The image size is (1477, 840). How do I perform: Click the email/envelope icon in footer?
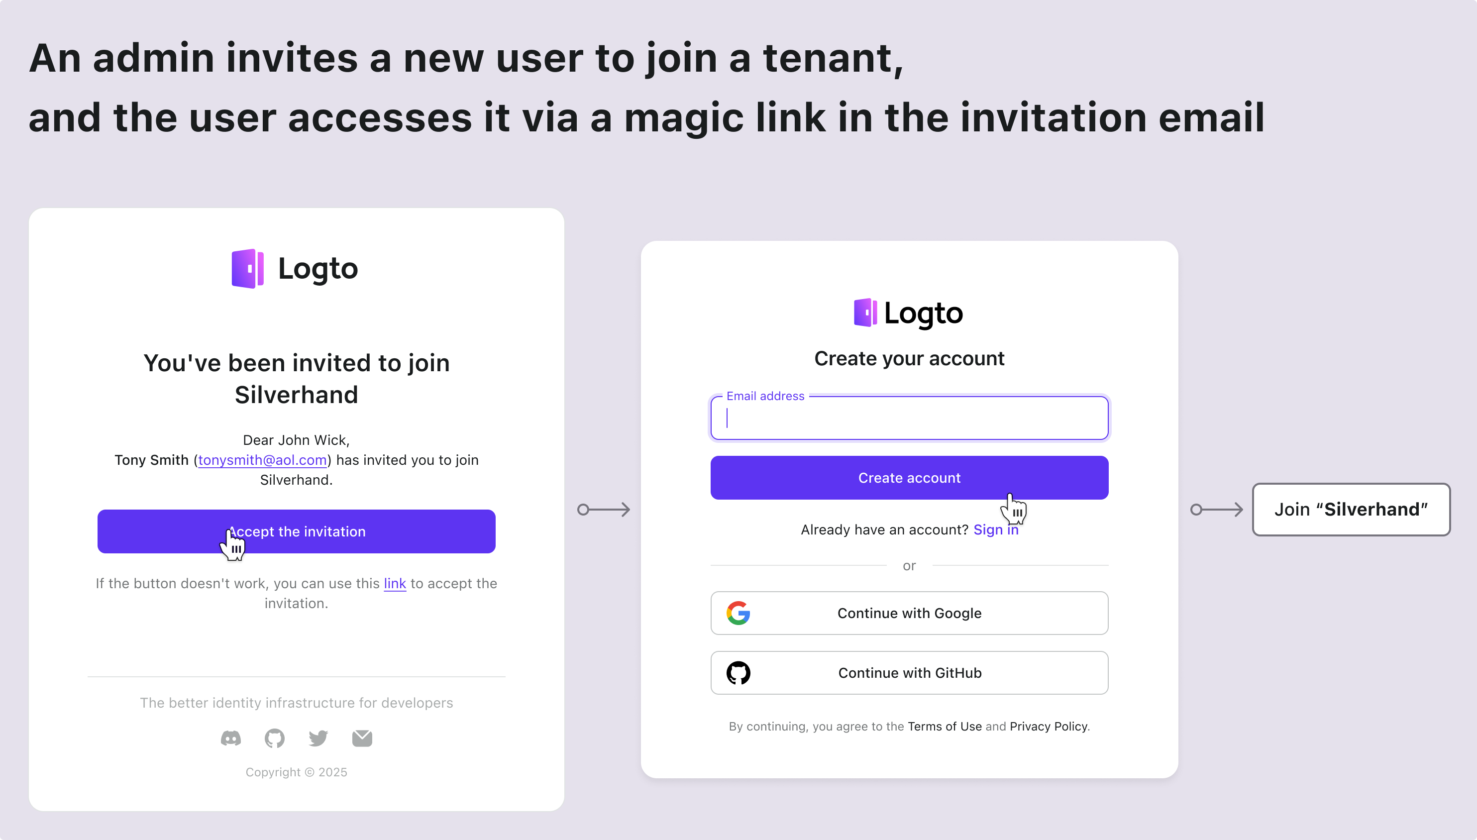pyautogui.click(x=362, y=737)
